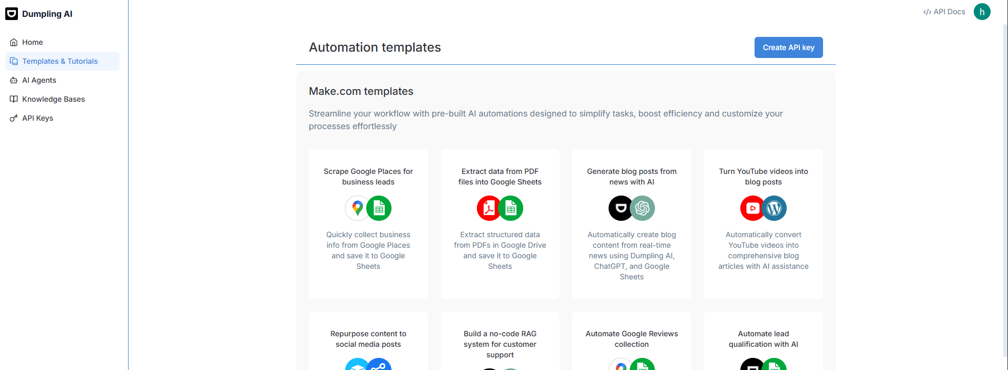The width and height of the screenshot is (1008, 370).
Task: Click the Knowledge Bases book icon
Action: [x=14, y=99]
